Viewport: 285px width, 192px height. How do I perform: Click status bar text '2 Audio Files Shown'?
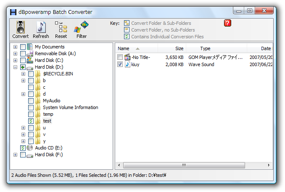pos(31,175)
